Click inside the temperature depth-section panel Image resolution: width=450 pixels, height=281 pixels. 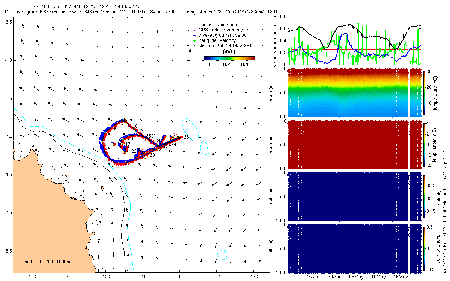click(x=354, y=93)
